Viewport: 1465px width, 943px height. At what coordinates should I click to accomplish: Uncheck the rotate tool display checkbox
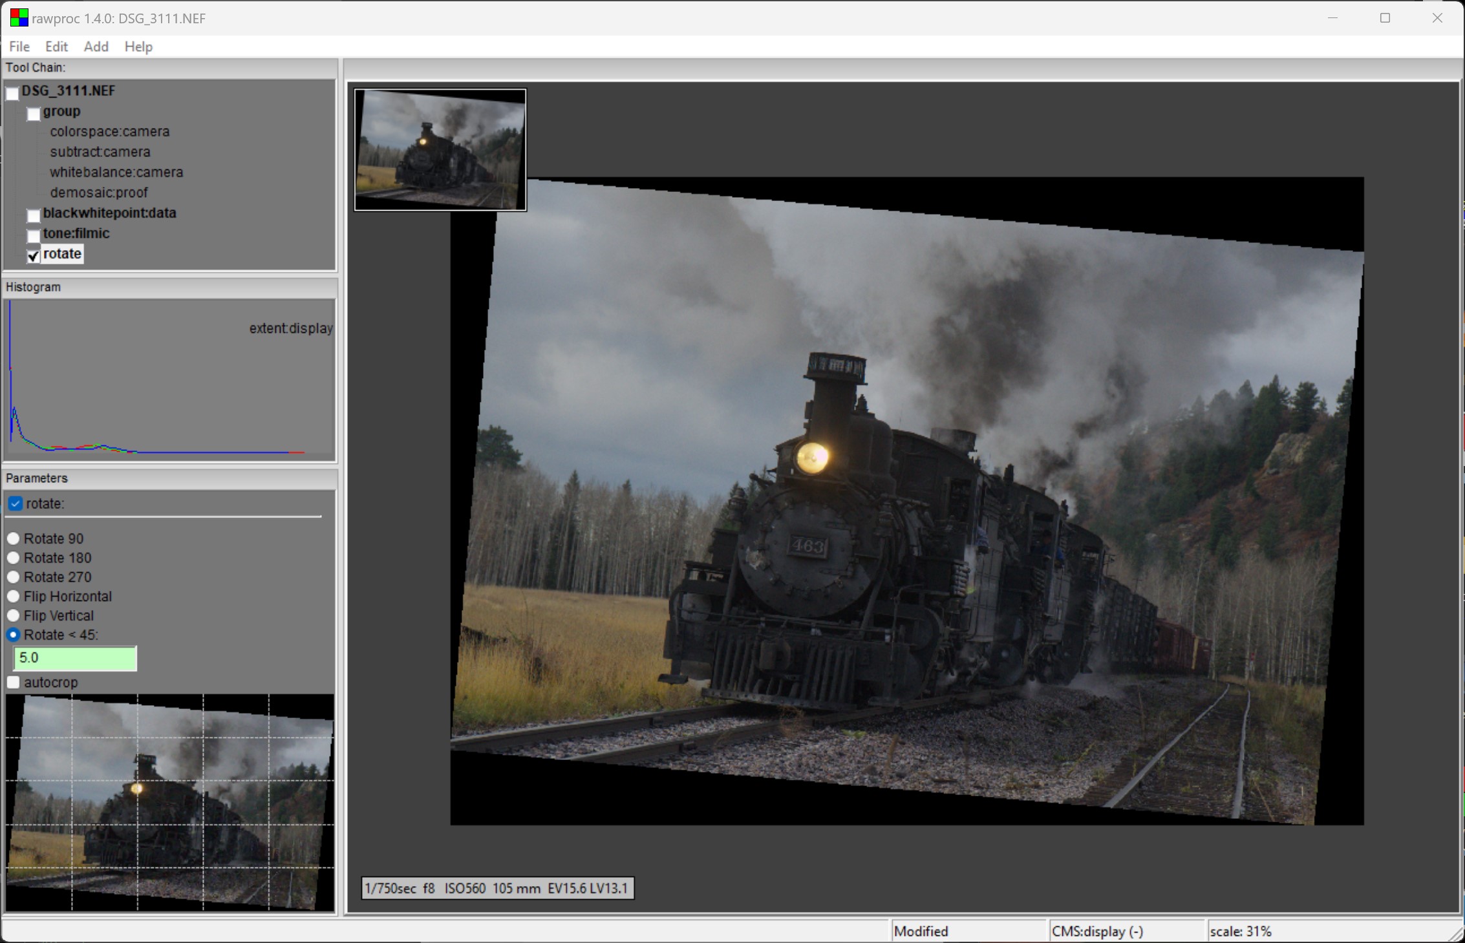34,256
